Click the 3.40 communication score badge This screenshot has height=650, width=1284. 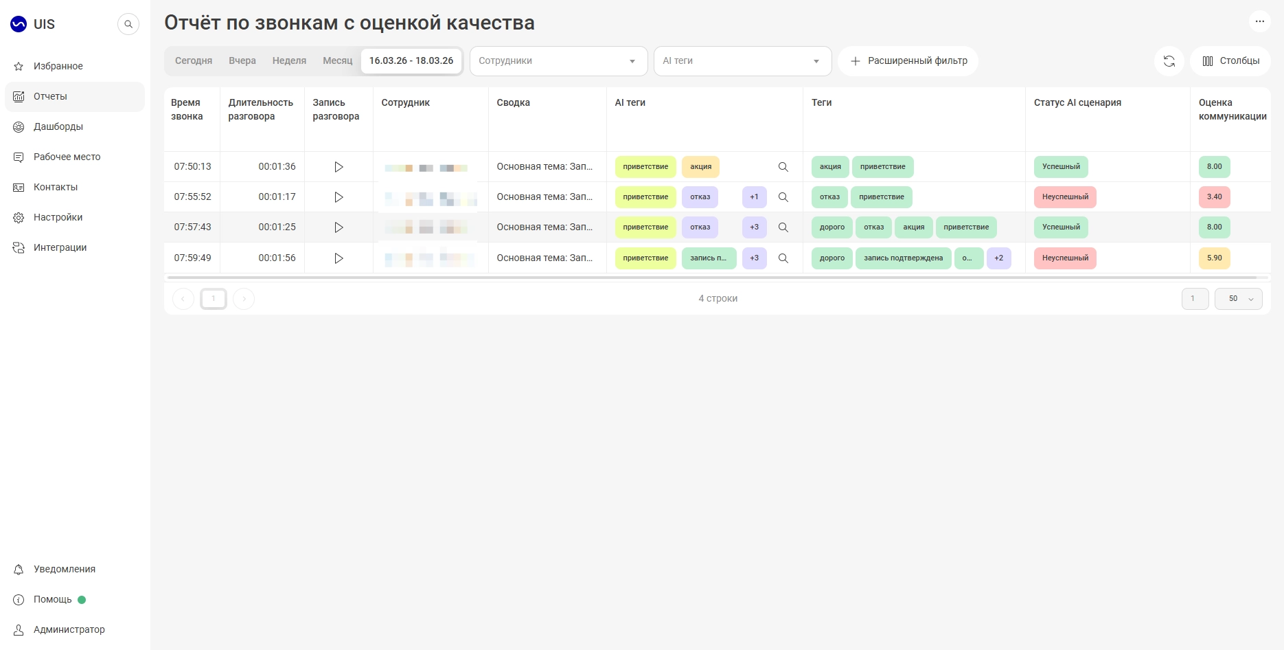1215,197
